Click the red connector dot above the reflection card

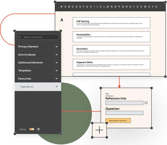point(119,86)
